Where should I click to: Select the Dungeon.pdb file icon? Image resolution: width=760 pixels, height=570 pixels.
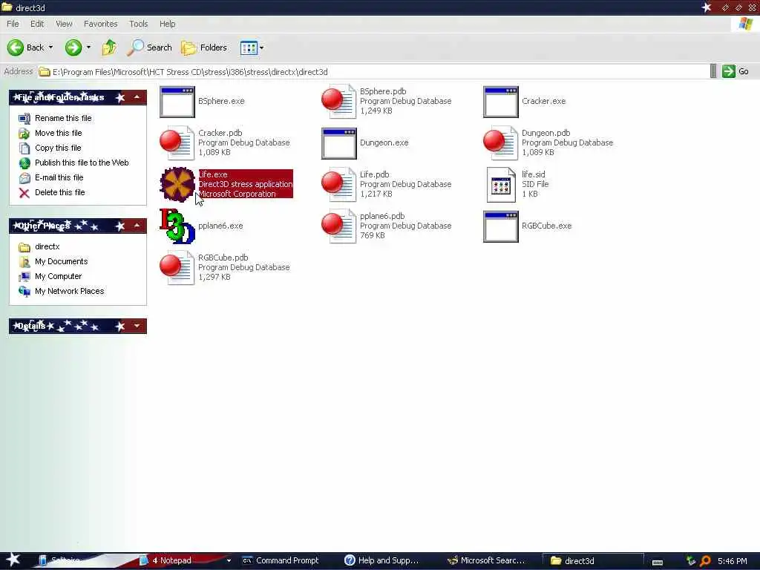501,143
